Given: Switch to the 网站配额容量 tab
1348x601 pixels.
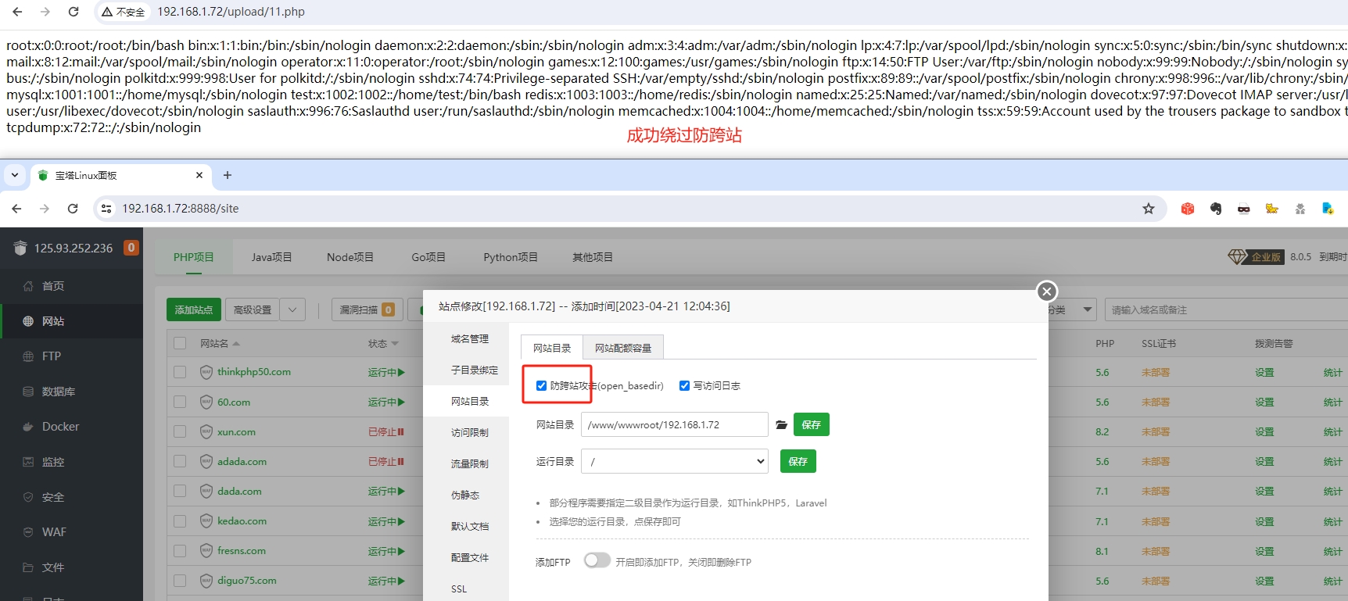Looking at the screenshot, I should pos(623,348).
